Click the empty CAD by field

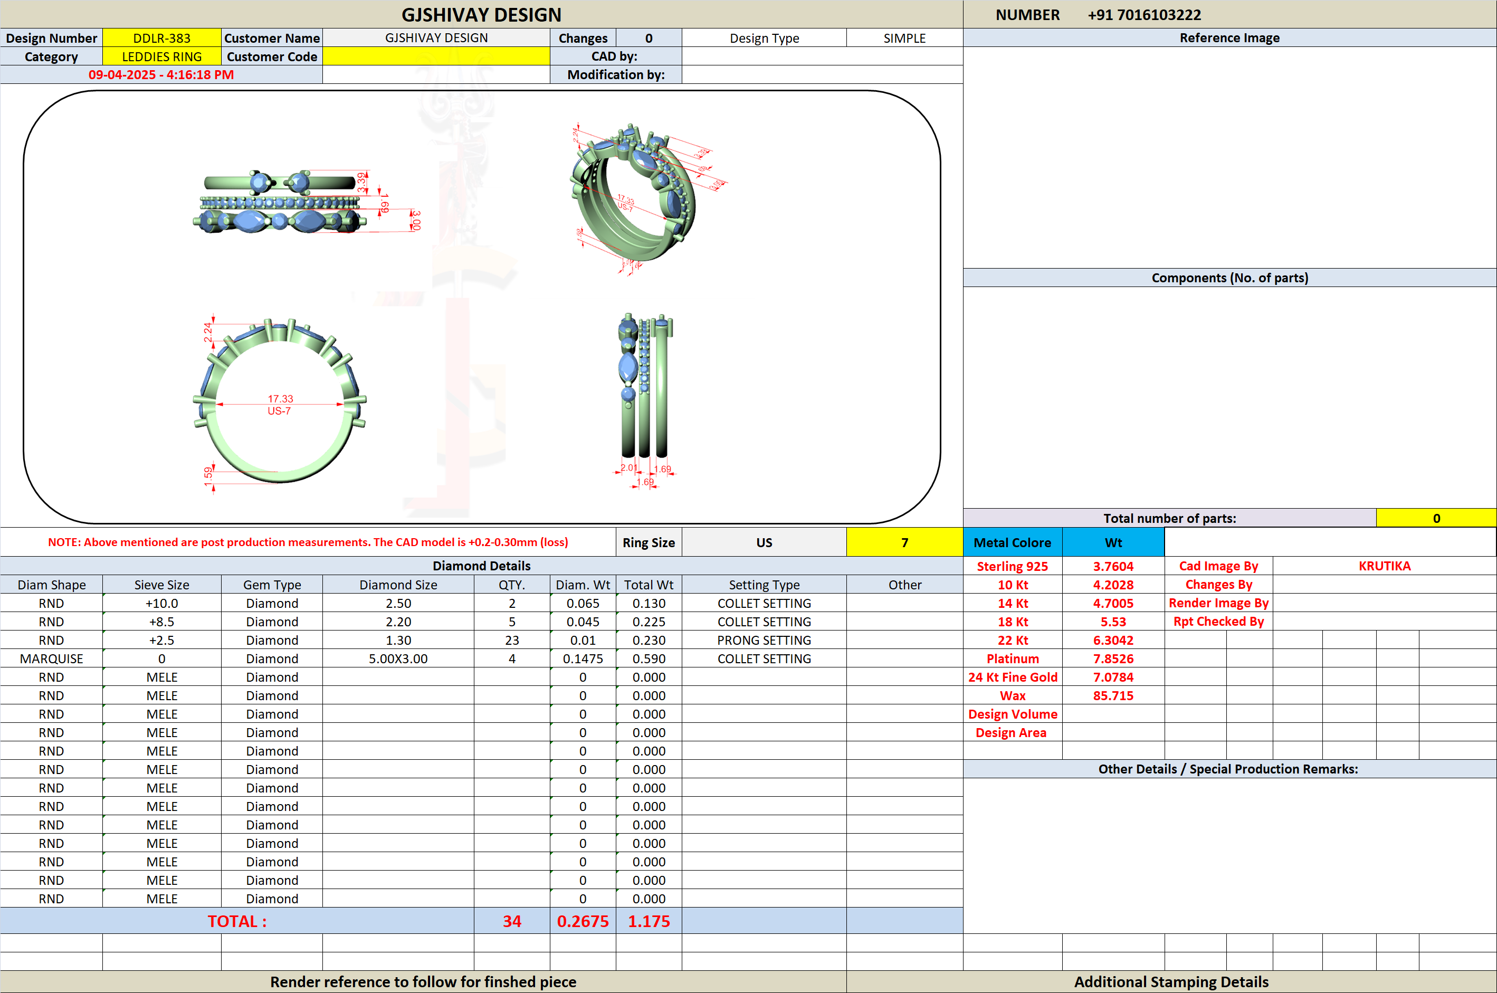tap(822, 56)
